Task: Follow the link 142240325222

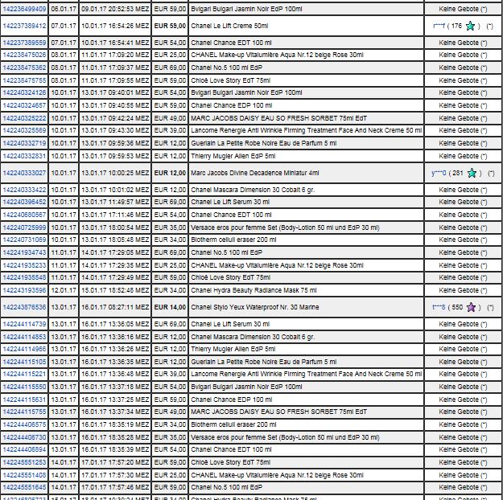Action: (x=24, y=118)
